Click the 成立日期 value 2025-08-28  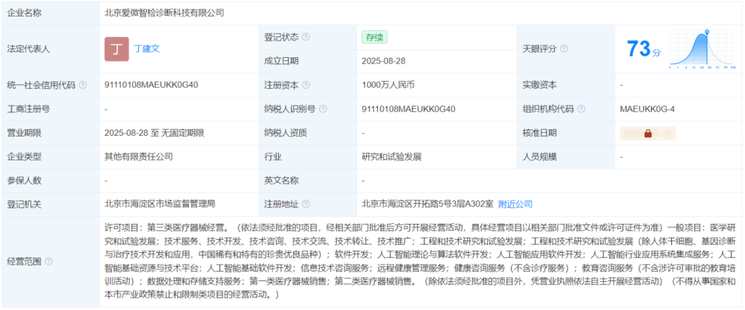click(384, 61)
